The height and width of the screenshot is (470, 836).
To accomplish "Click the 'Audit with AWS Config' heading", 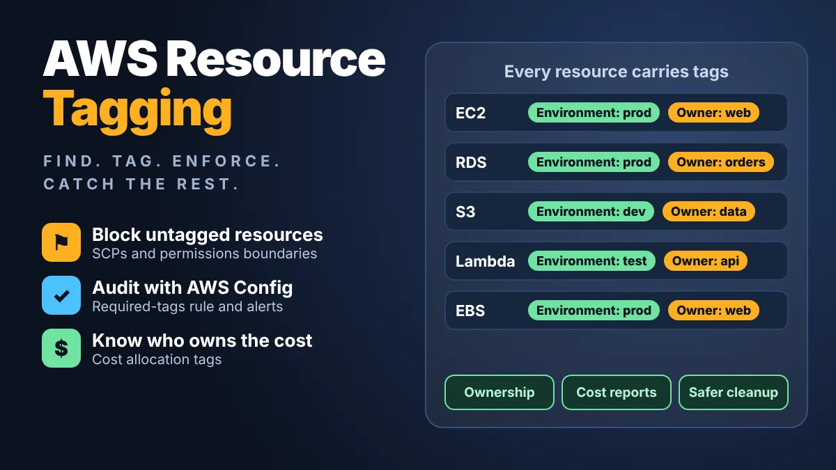I will (192, 288).
